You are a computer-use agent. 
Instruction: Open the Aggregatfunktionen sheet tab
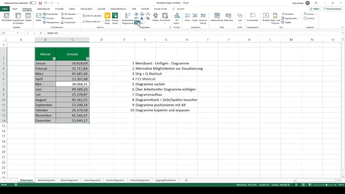tap(165, 180)
